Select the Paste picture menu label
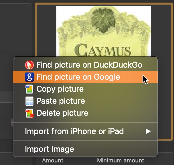 tap(61, 101)
